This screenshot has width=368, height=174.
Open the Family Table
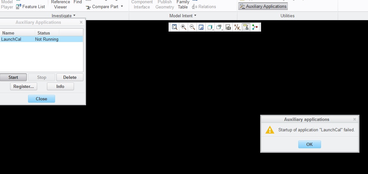coord(183,5)
